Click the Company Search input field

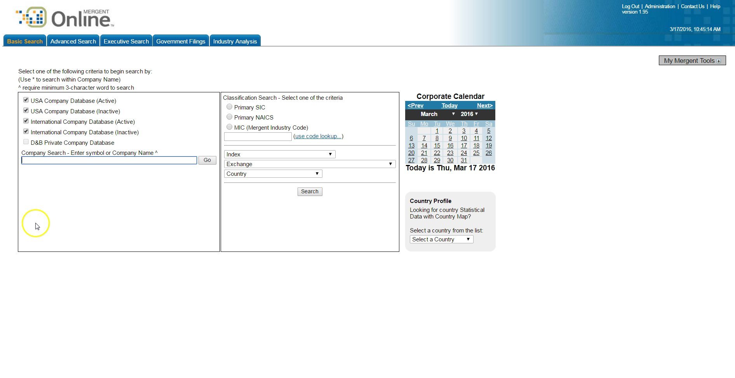tap(109, 160)
